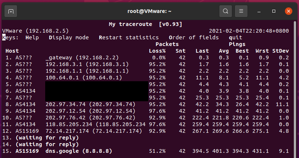
Task: Click Last value 25.3 in hop 7
Action: click(202, 98)
